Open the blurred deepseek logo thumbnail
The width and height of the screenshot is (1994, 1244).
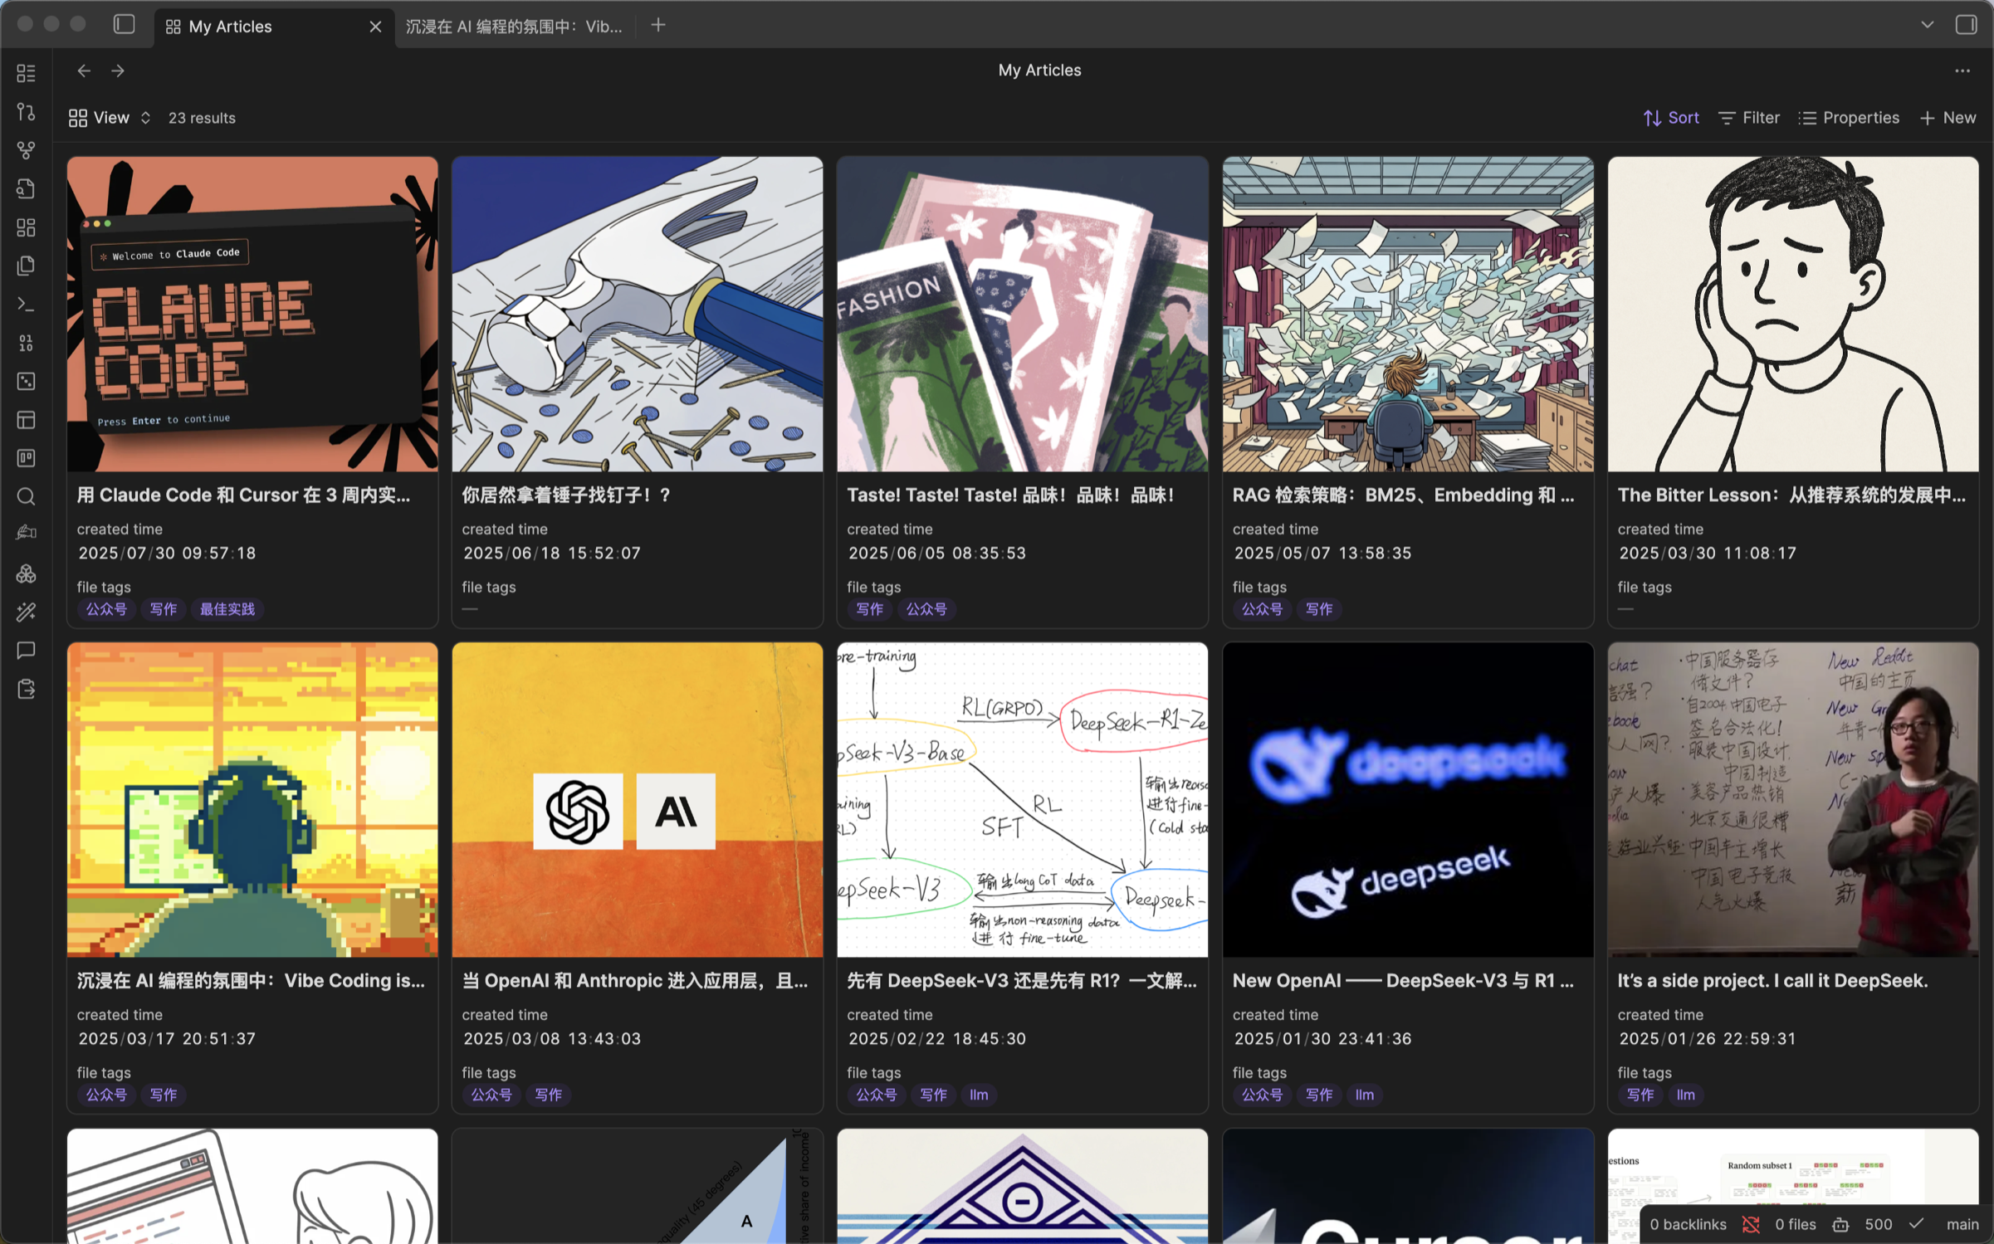click(1408, 799)
